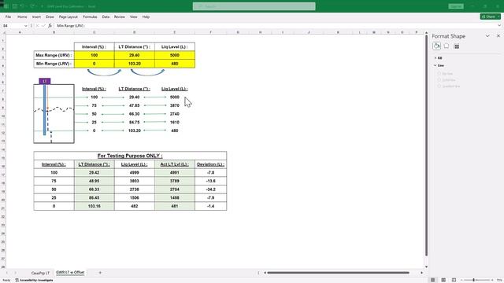This screenshot has width=504, height=283.
Task: Switch to Normal view icon
Action: coord(432,280)
